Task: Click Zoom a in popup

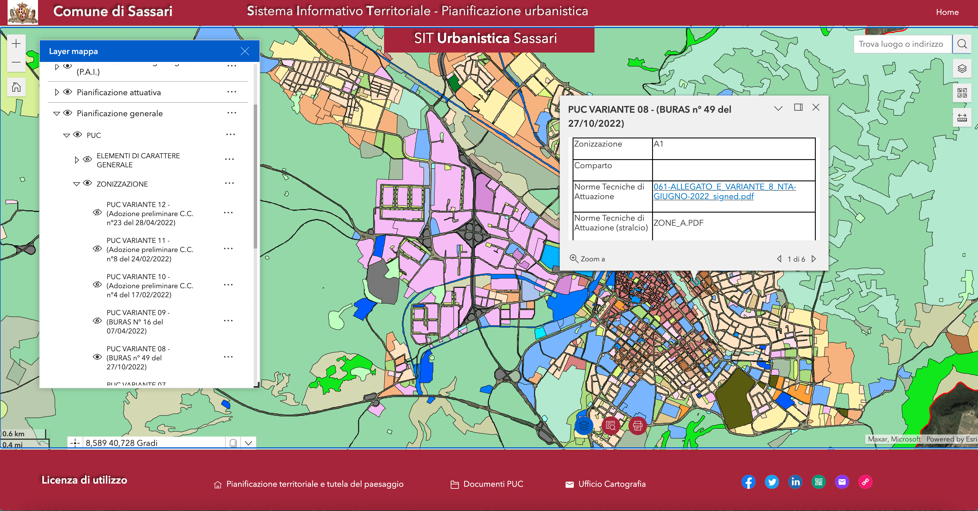Action: tap(587, 259)
